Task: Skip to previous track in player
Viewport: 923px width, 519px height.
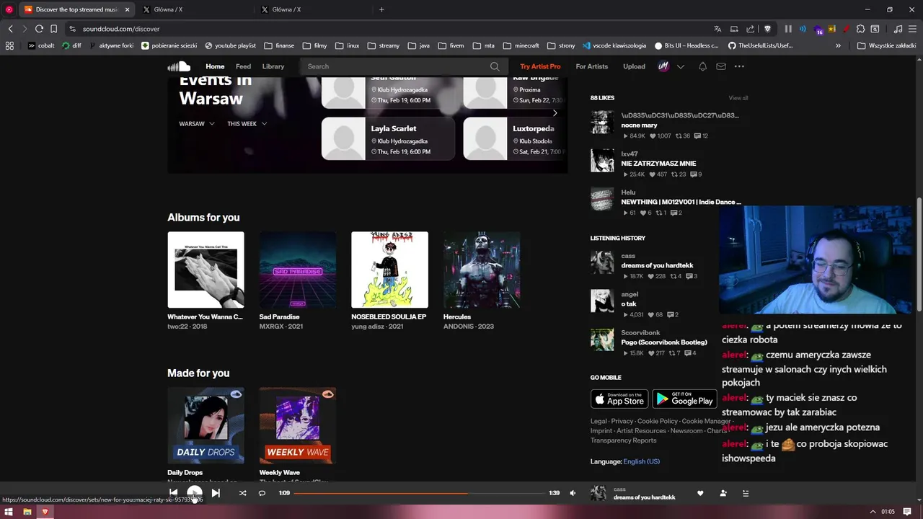Action: click(174, 493)
